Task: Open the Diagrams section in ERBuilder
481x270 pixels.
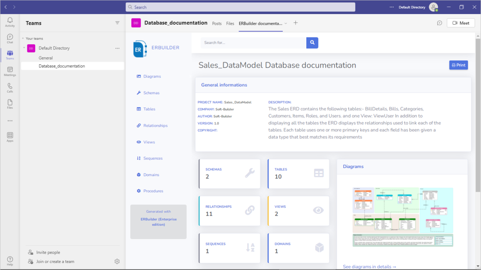Action: 151,76
